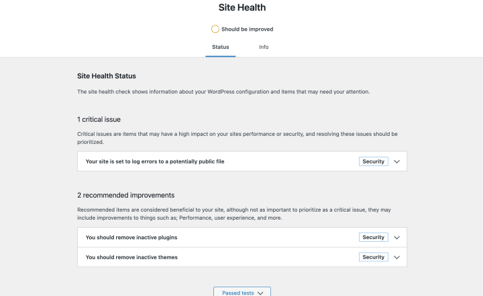Click the orange site health progress circle
Viewport: 483px width, 296px height.
(x=215, y=29)
